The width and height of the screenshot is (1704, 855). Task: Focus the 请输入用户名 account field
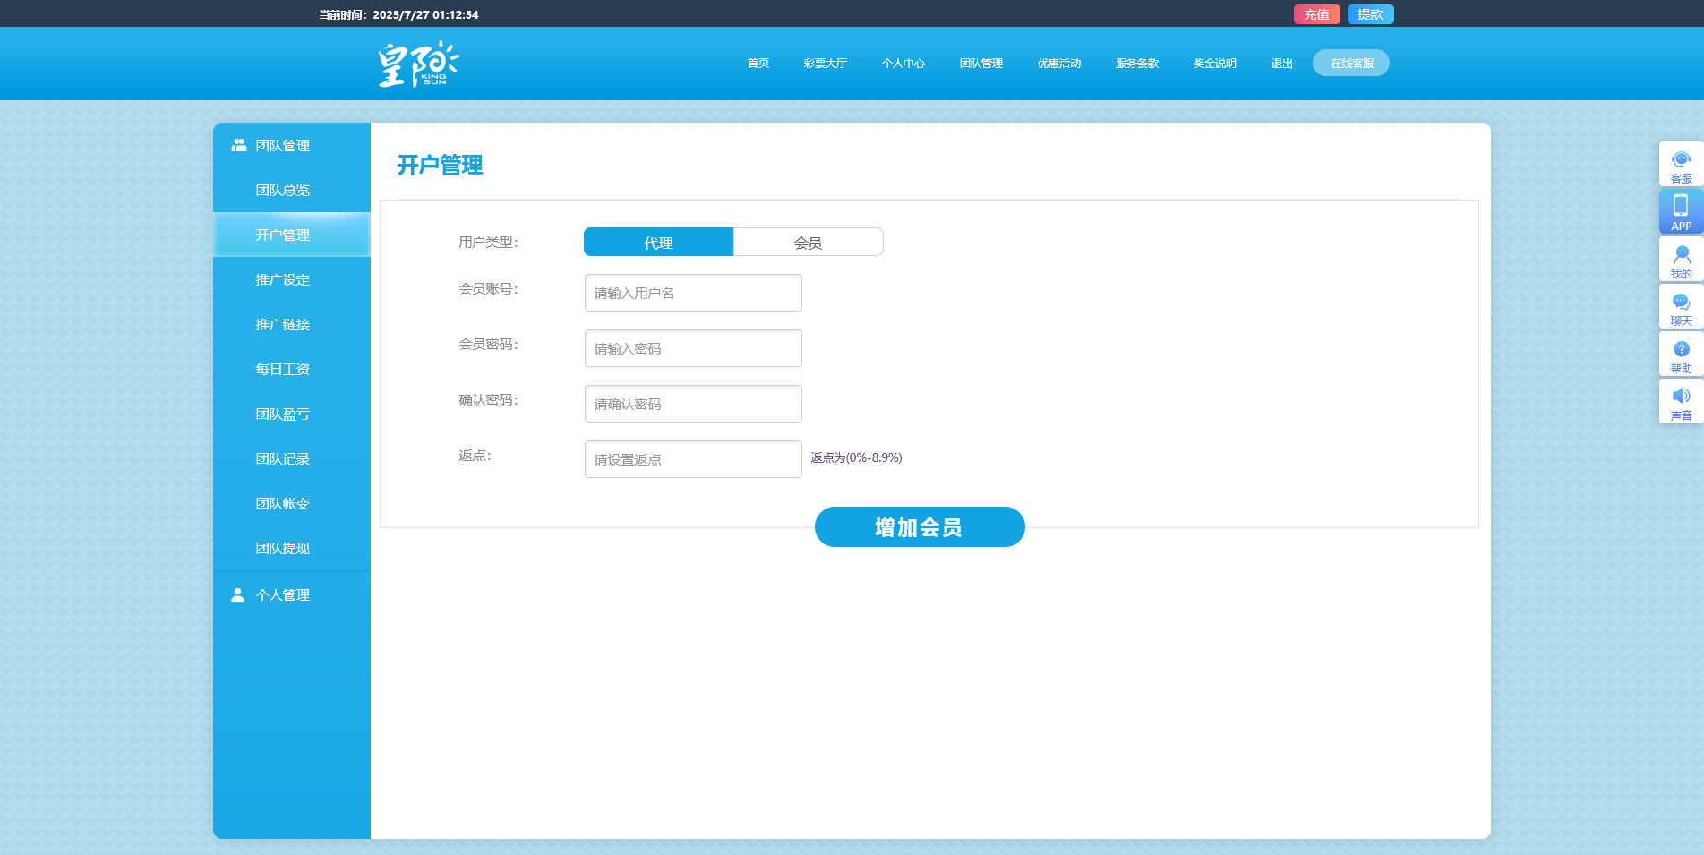click(x=693, y=293)
